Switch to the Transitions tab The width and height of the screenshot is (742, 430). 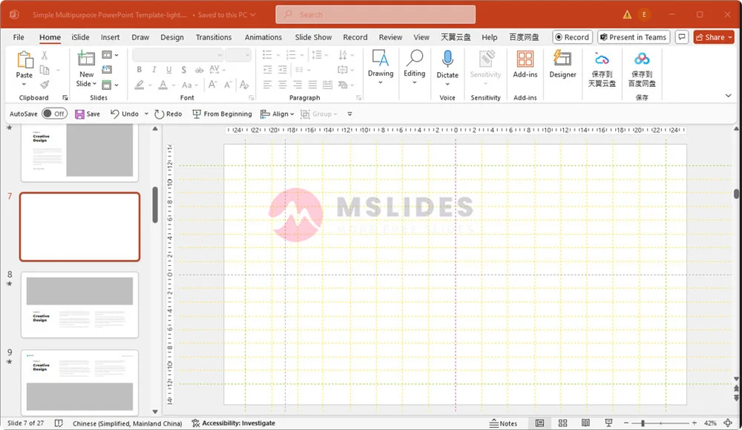(x=214, y=37)
